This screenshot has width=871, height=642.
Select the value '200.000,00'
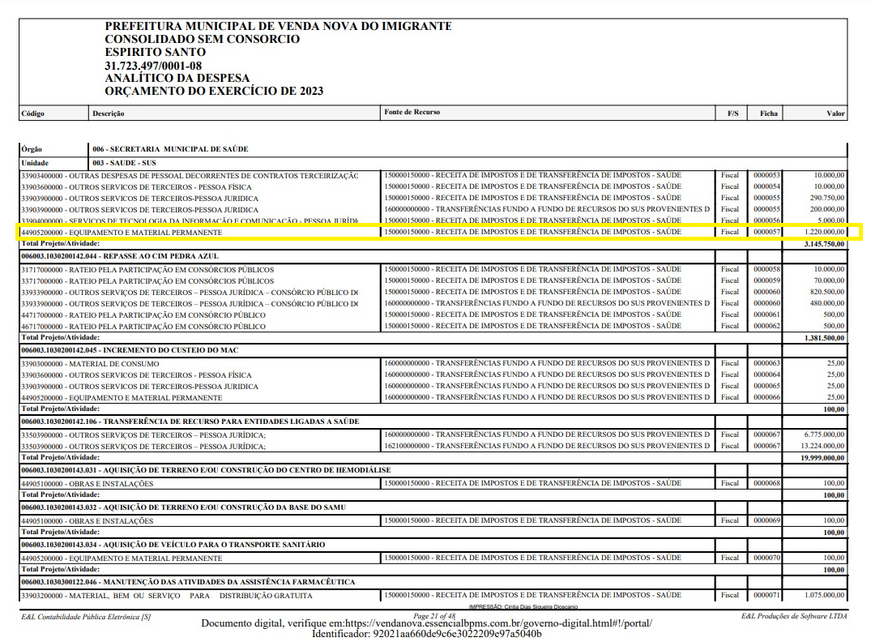(827, 209)
